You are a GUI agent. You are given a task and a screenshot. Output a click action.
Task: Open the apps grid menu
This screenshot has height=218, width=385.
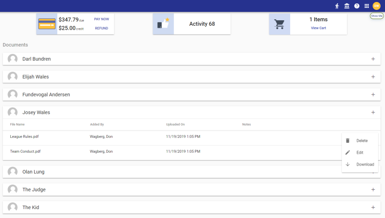tap(367, 6)
